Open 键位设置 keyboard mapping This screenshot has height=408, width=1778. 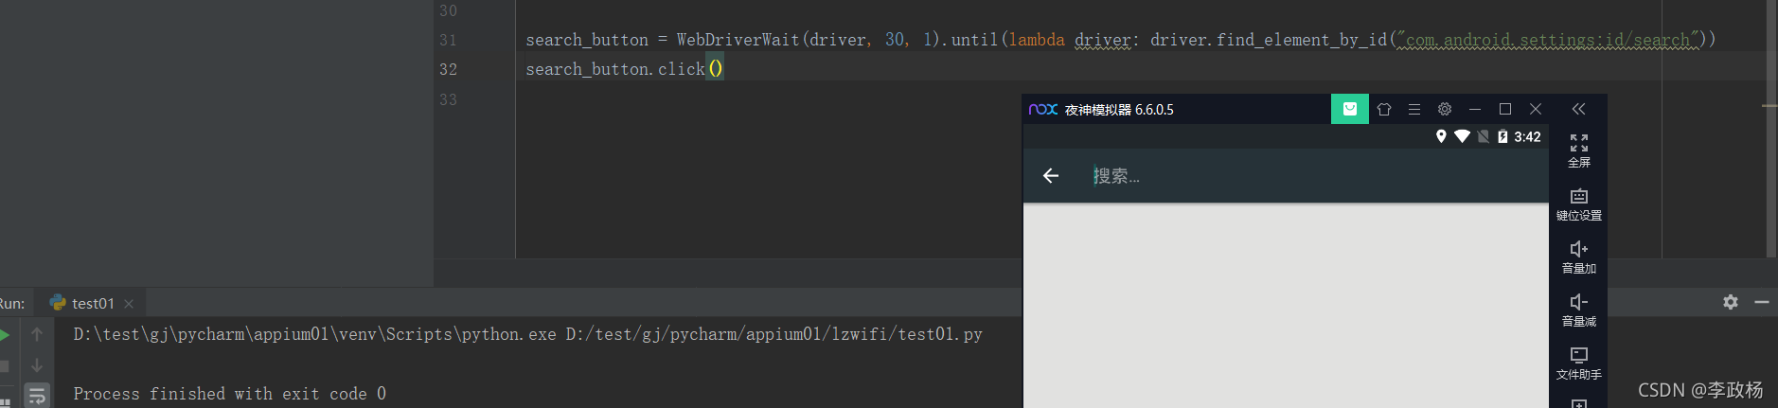point(1578,204)
